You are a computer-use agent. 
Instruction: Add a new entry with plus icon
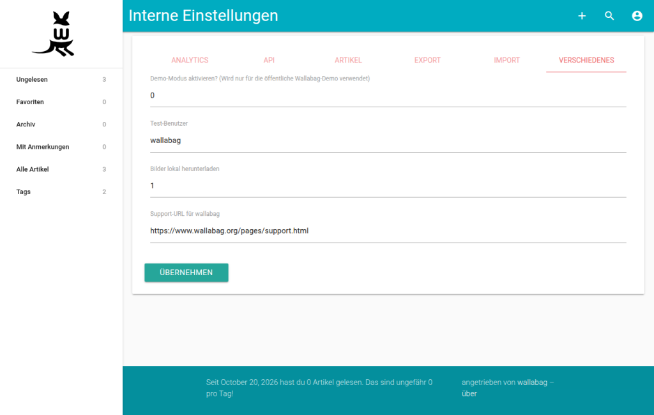(582, 16)
